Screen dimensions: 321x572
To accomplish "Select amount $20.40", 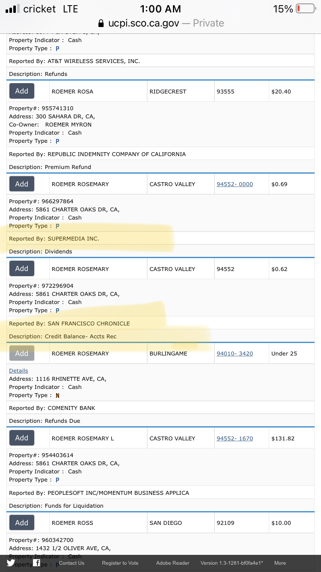I will (281, 91).
